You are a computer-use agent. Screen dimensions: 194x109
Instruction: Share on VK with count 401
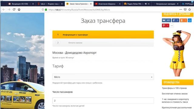pyautogui.click(x=166, y=20)
